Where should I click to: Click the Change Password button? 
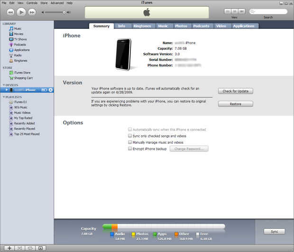click(189, 149)
